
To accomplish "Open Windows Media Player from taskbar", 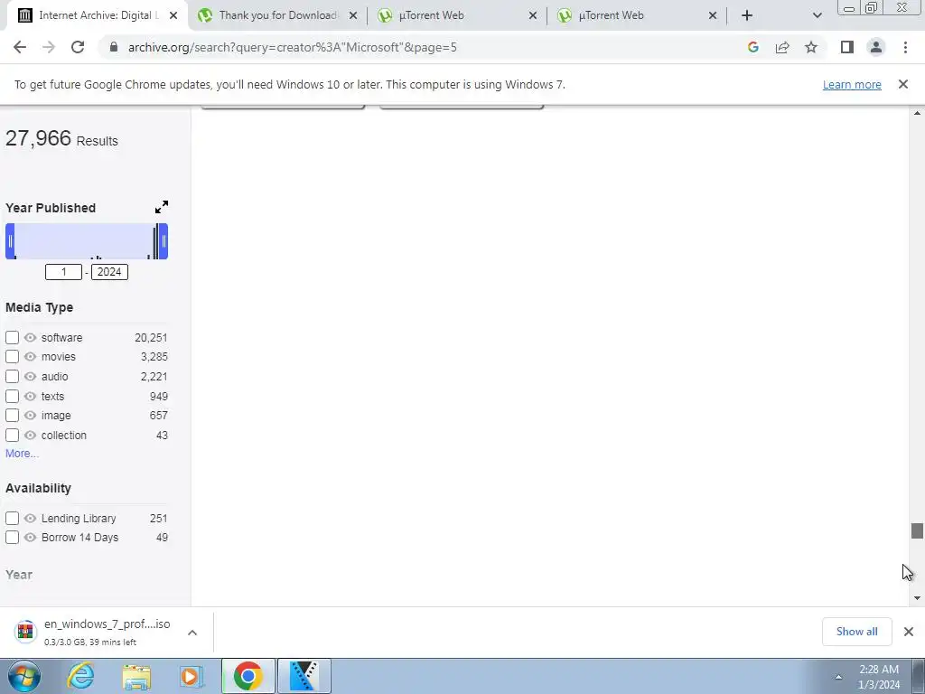I will [191, 676].
